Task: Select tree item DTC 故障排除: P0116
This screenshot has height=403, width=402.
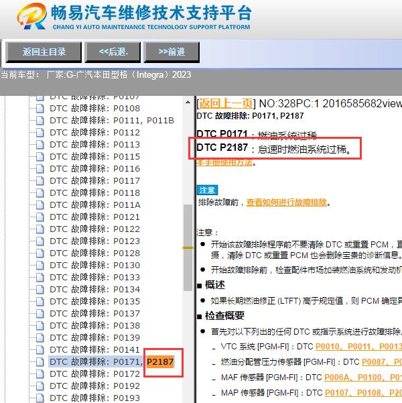Action: [x=94, y=169]
